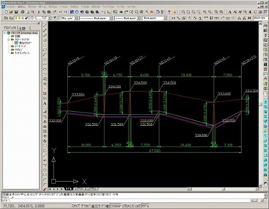Toggle LWT lineweight display

[138, 206]
